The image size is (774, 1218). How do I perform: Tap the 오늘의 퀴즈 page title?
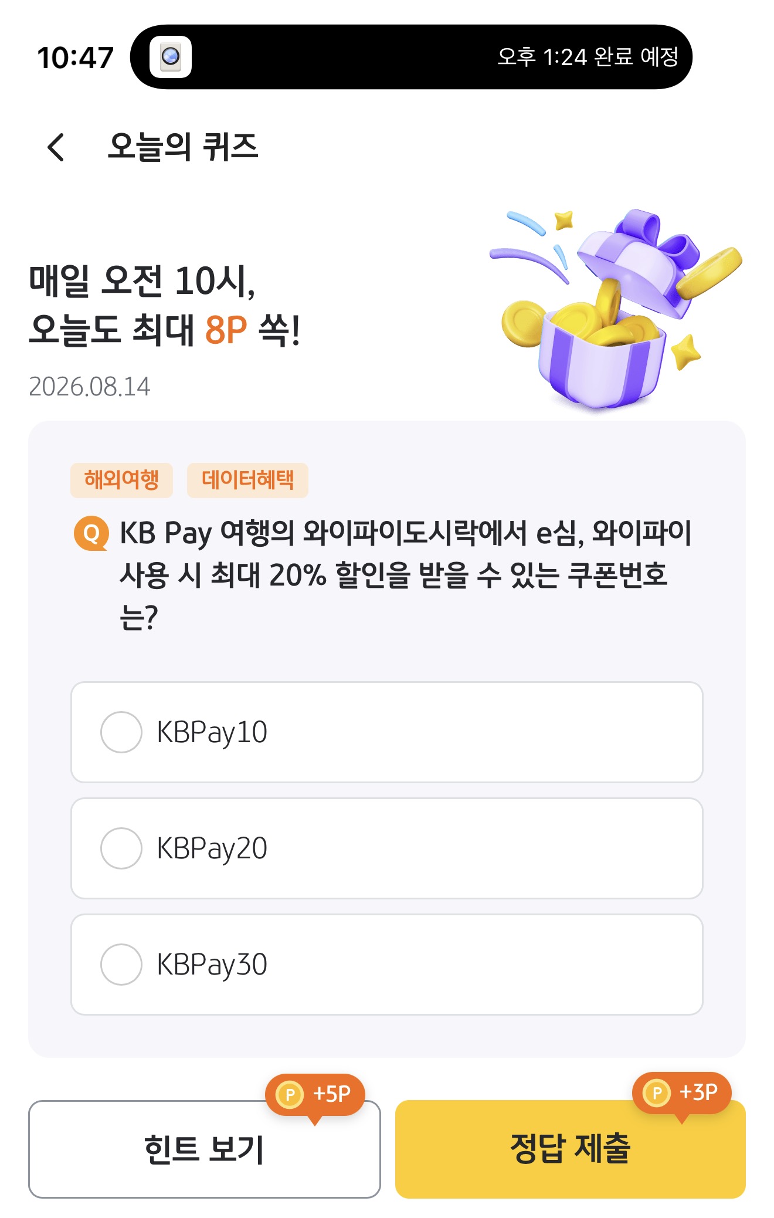(x=183, y=147)
